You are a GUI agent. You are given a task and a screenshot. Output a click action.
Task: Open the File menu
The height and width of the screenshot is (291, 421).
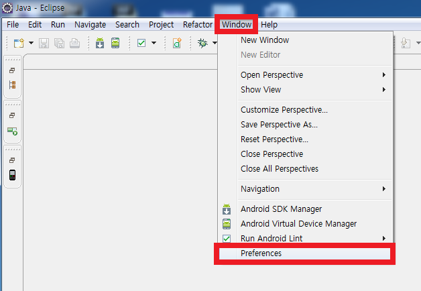coord(13,25)
